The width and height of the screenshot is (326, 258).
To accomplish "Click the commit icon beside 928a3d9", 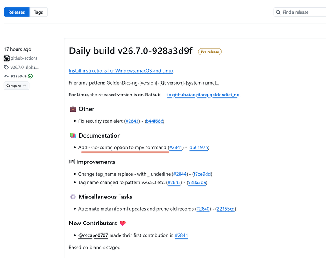I will click(x=6, y=76).
